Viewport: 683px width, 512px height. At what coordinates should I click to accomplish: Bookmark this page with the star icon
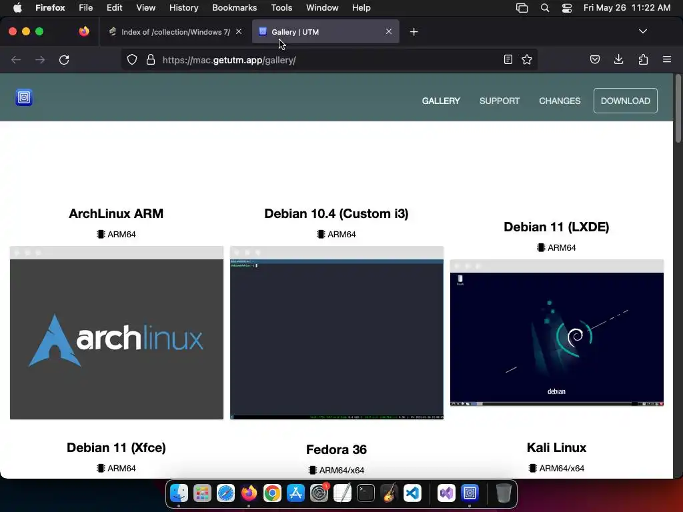tap(527, 59)
